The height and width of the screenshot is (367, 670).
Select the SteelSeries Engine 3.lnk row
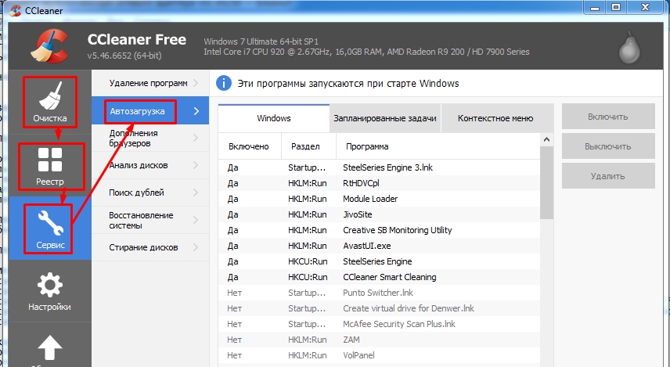[x=379, y=167]
